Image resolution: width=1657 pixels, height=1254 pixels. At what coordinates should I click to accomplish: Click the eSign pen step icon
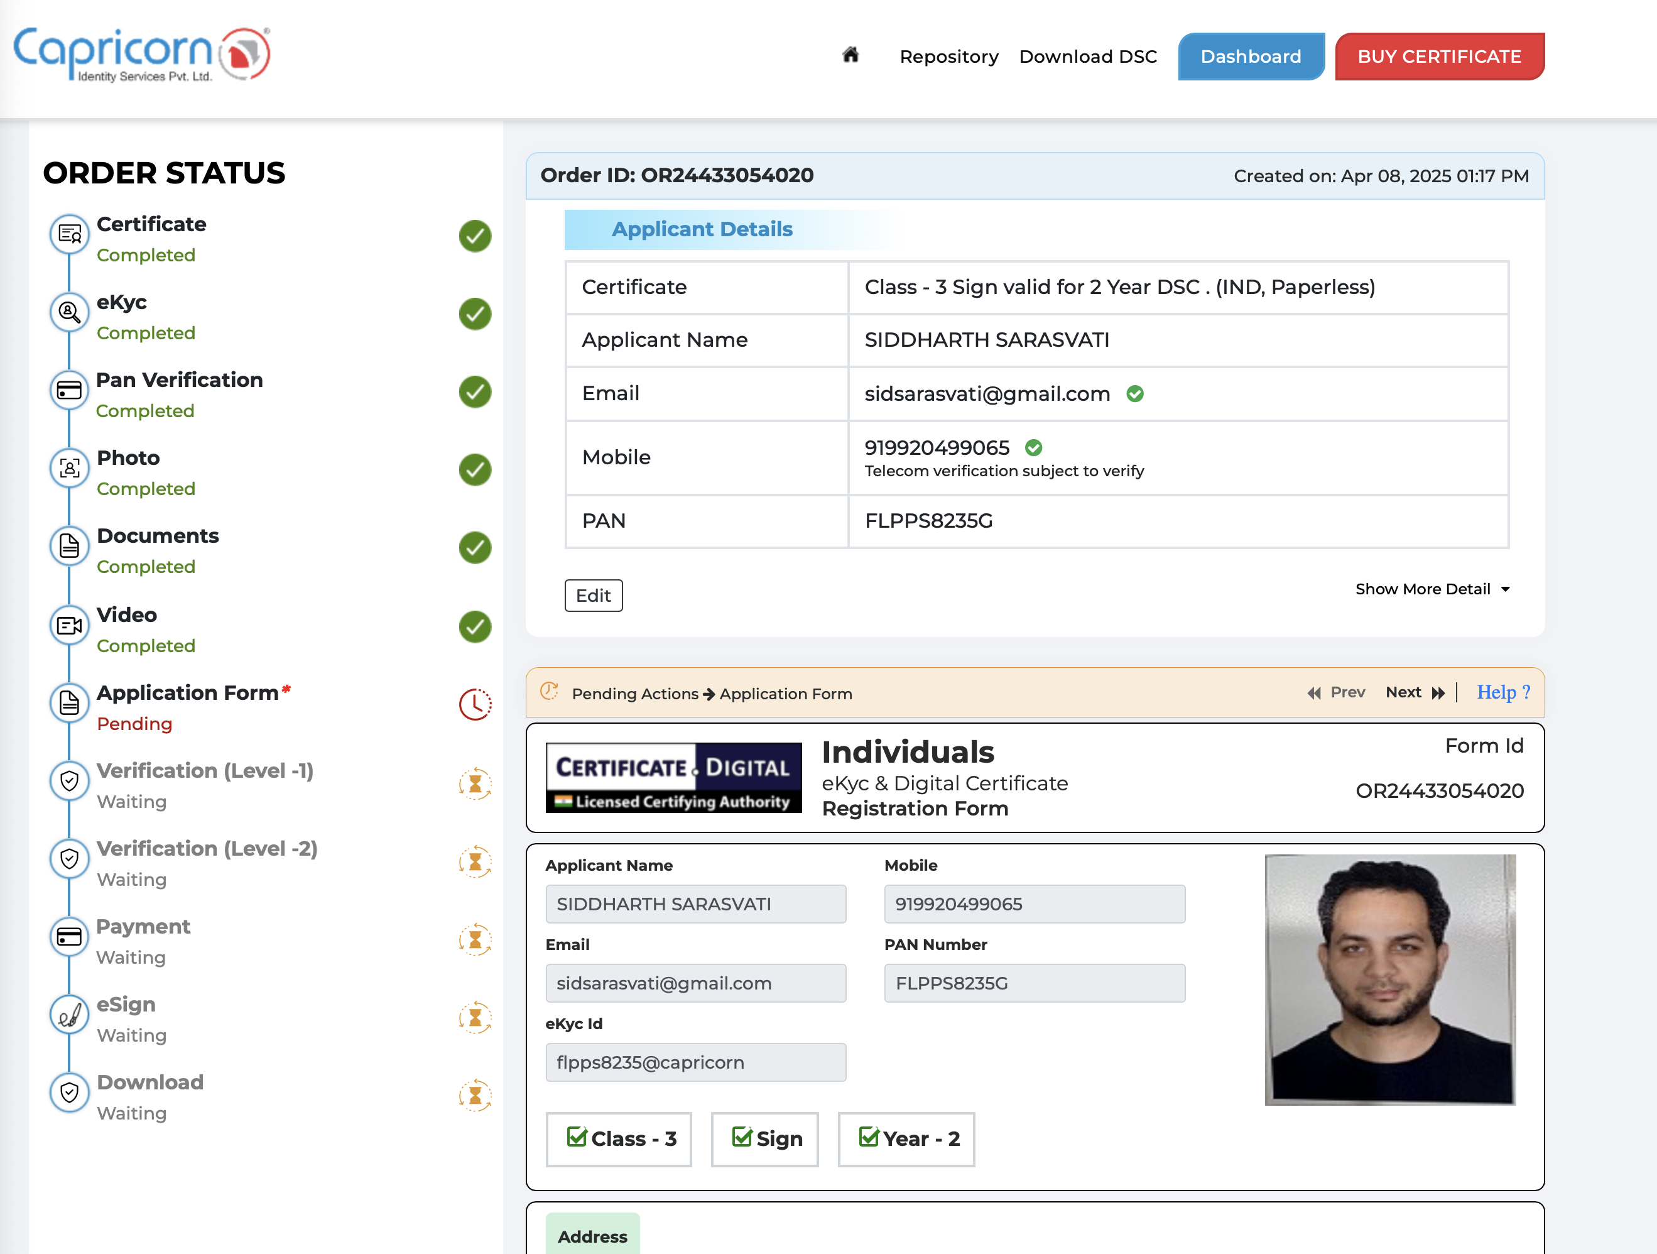click(69, 1015)
